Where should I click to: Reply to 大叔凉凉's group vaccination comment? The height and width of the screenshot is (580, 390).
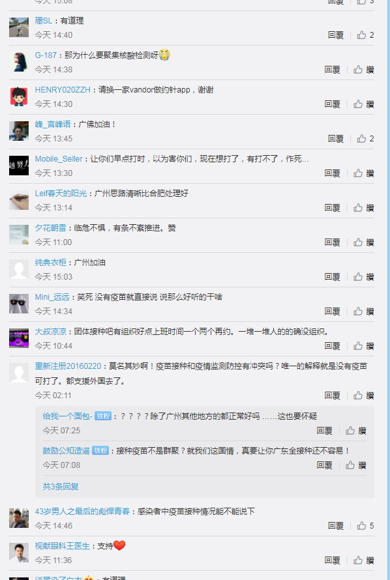[332, 346]
